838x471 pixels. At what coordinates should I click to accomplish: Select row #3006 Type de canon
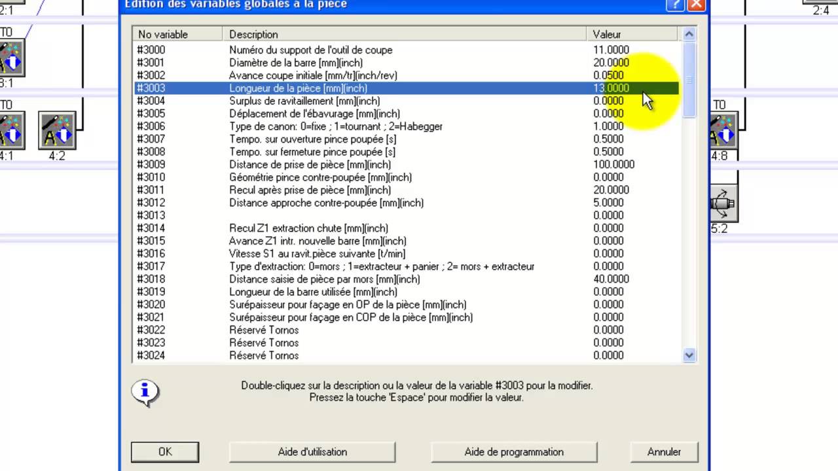[407, 126]
